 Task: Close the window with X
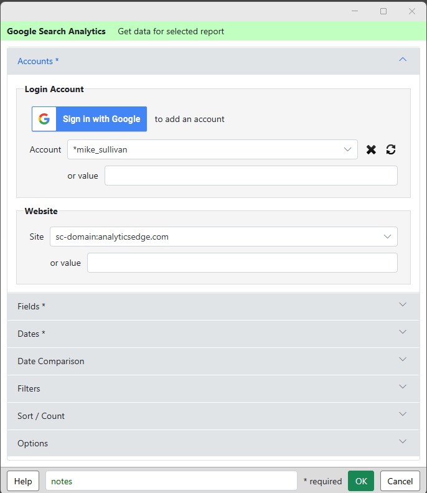pos(412,11)
